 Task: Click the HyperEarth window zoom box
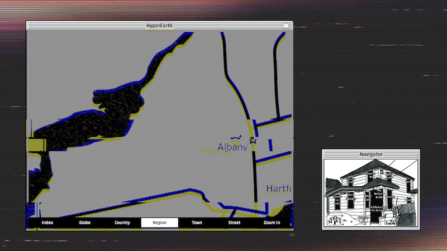point(286,26)
